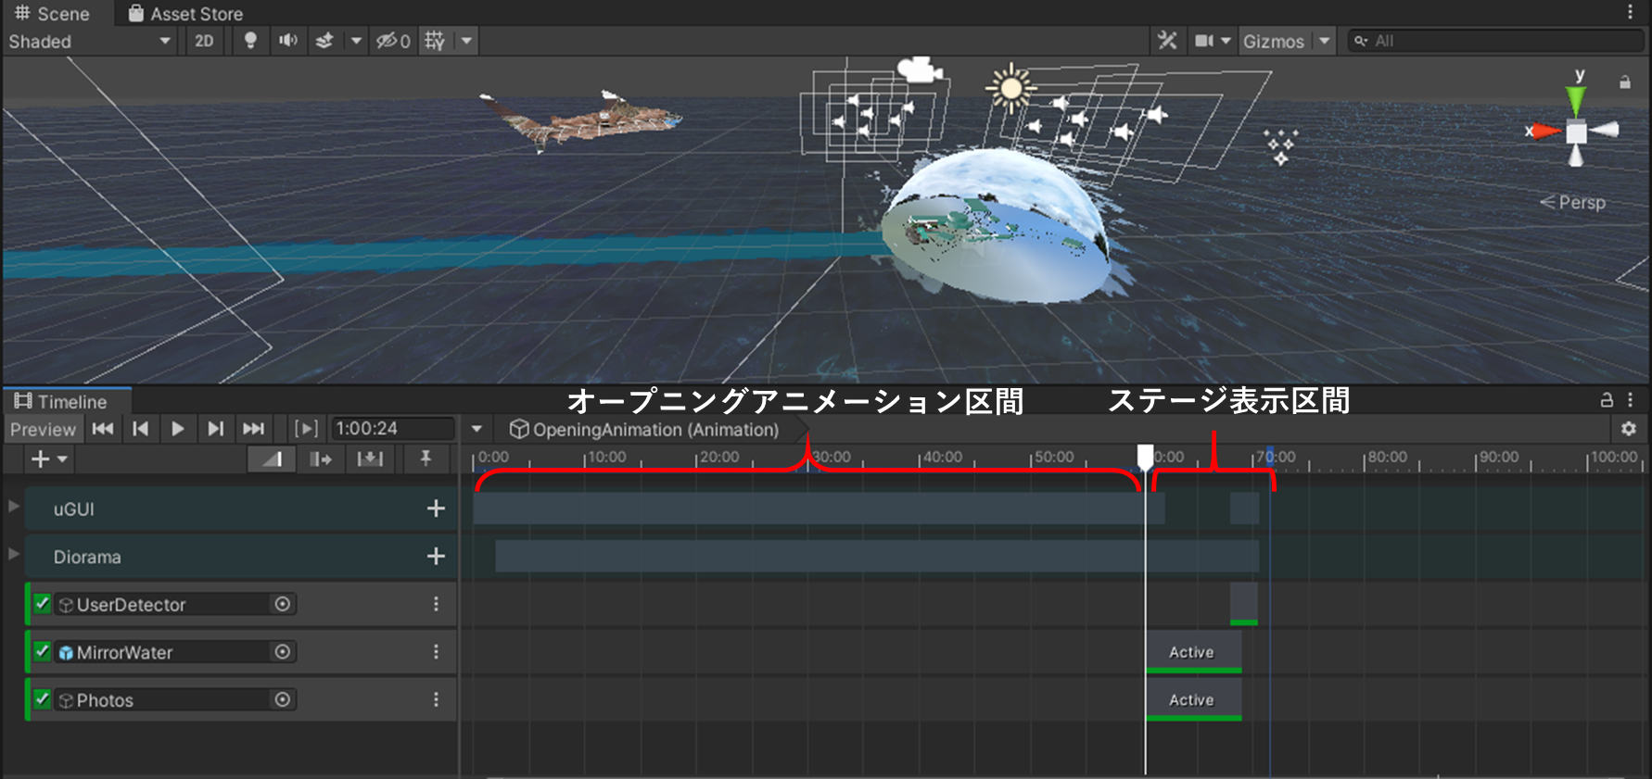The height and width of the screenshot is (779, 1652).
Task: Open Photos object picker circle
Action: (x=283, y=699)
